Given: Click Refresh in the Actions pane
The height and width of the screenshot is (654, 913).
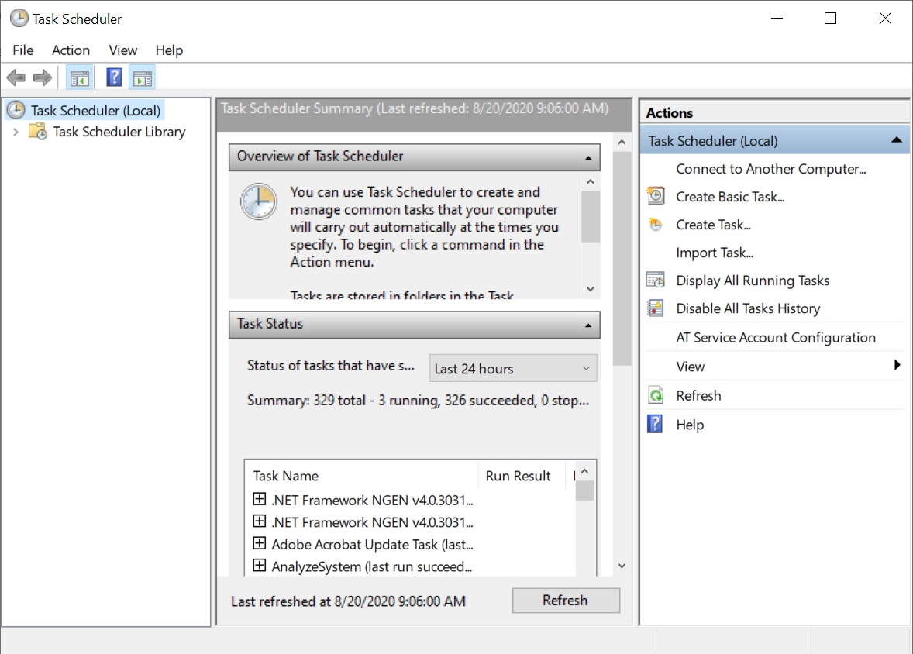Looking at the screenshot, I should pyautogui.click(x=698, y=396).
